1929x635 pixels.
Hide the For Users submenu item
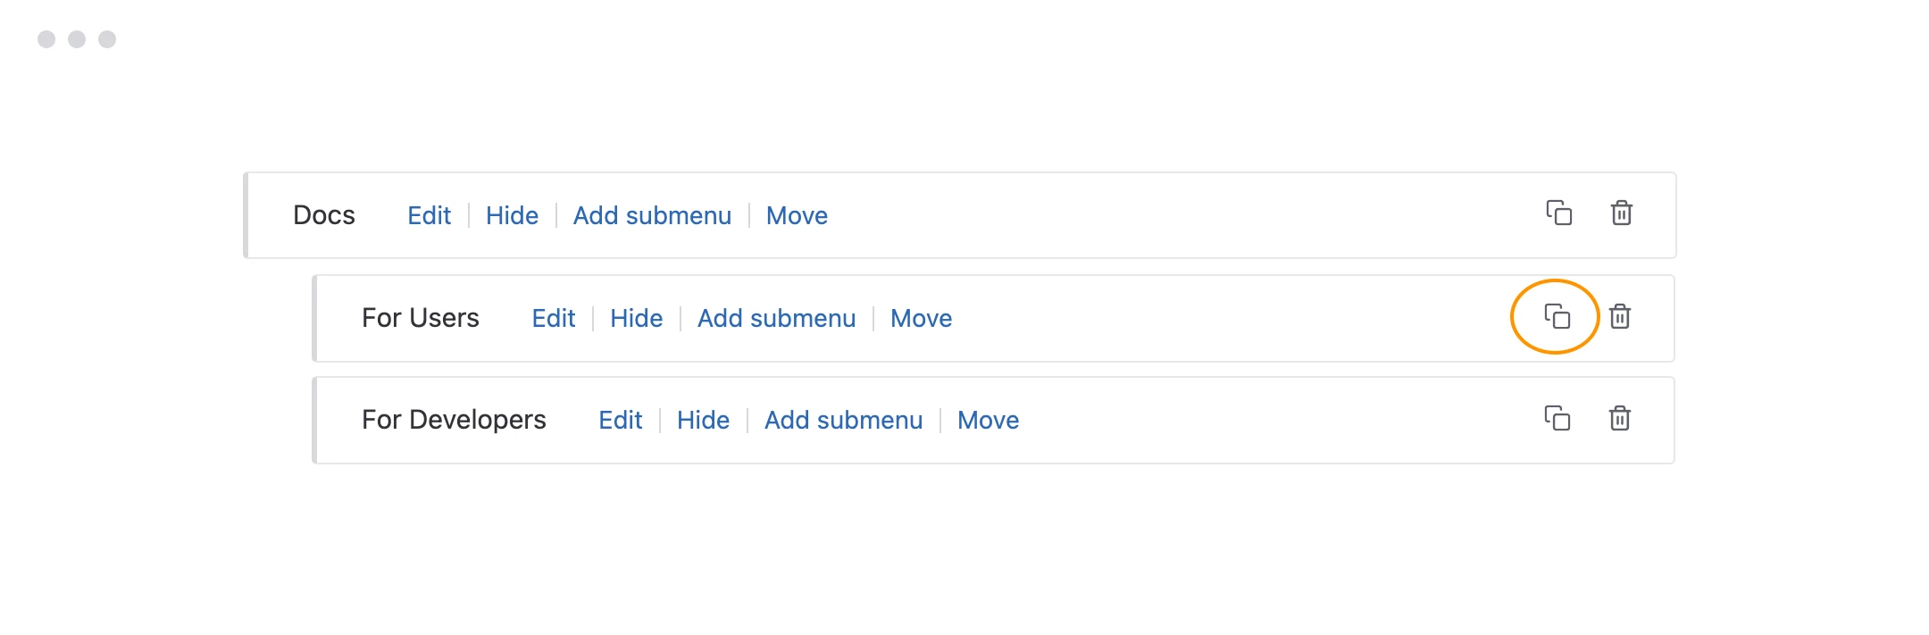coord(636,318)
